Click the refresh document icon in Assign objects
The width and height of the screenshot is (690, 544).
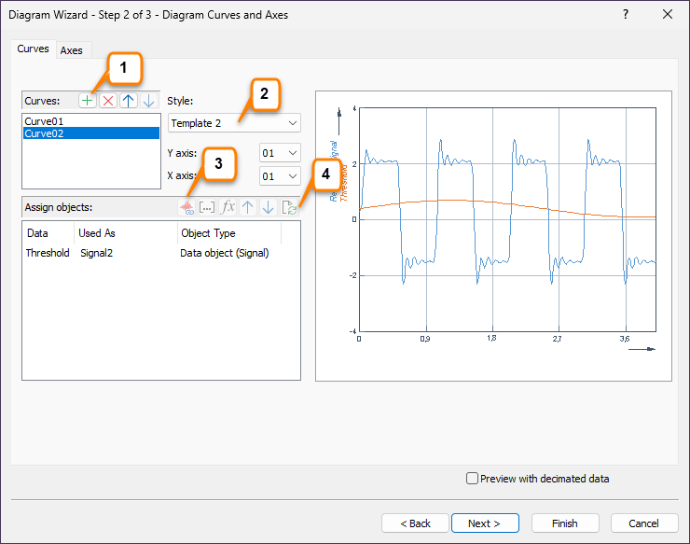(289, 207)
